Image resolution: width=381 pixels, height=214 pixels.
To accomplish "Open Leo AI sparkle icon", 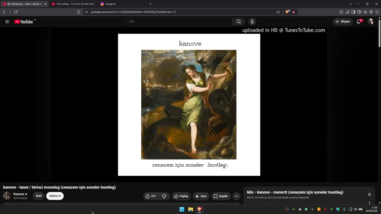I will tap(365, 12).
